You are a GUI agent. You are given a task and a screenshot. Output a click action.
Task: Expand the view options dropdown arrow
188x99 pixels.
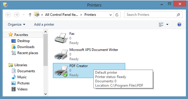167,24
